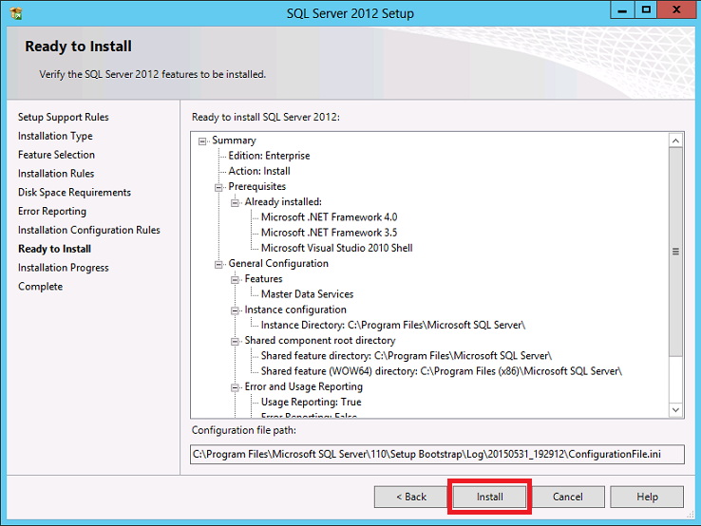Collapse the Already installed node
The width and height of the screenshot is (701, 526).
(x=235, y=203)
